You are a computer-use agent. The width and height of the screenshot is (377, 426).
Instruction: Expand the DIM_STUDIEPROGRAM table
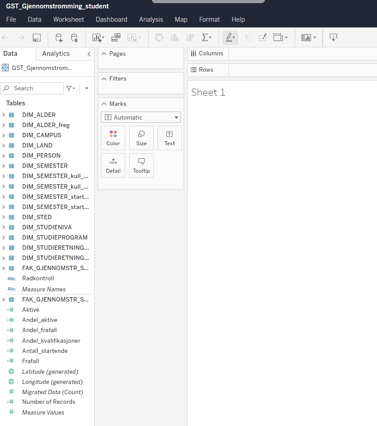(4, 237)
